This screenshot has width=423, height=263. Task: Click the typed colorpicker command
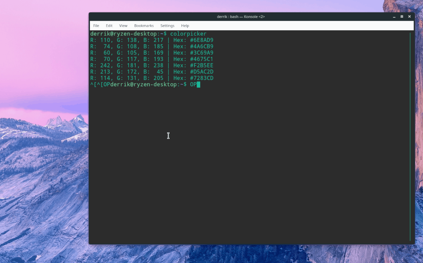coord(188,34)
